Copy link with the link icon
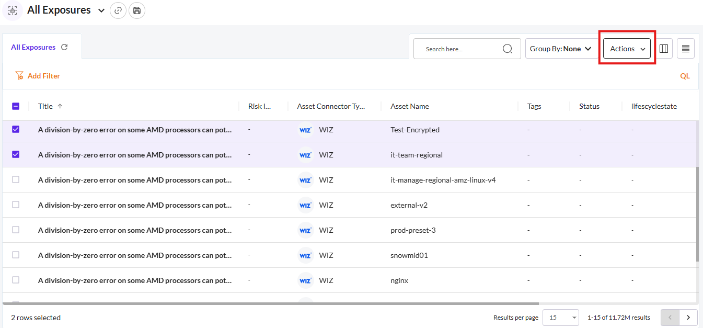The image size is (703, 328). click(118, 10)
